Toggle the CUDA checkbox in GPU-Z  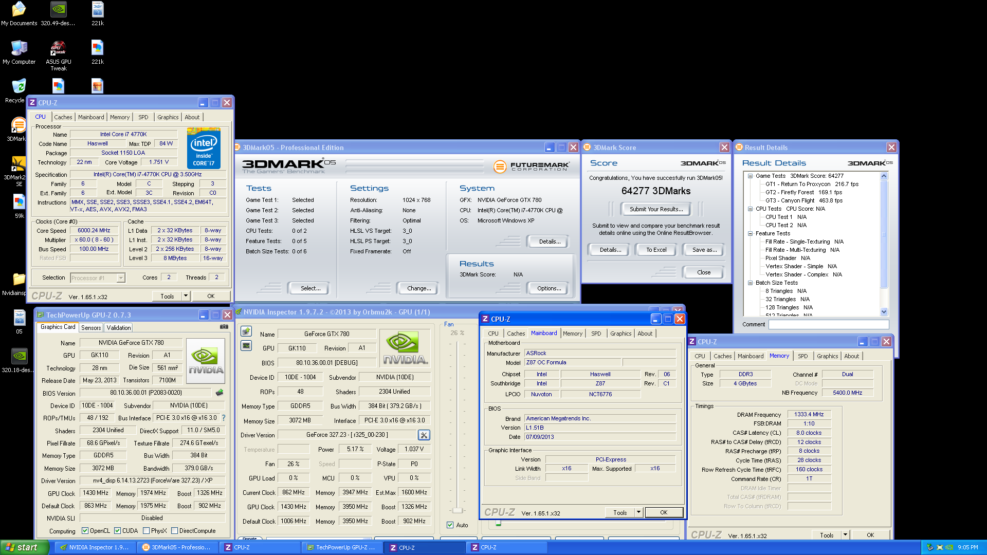click(x=118, y=531)
